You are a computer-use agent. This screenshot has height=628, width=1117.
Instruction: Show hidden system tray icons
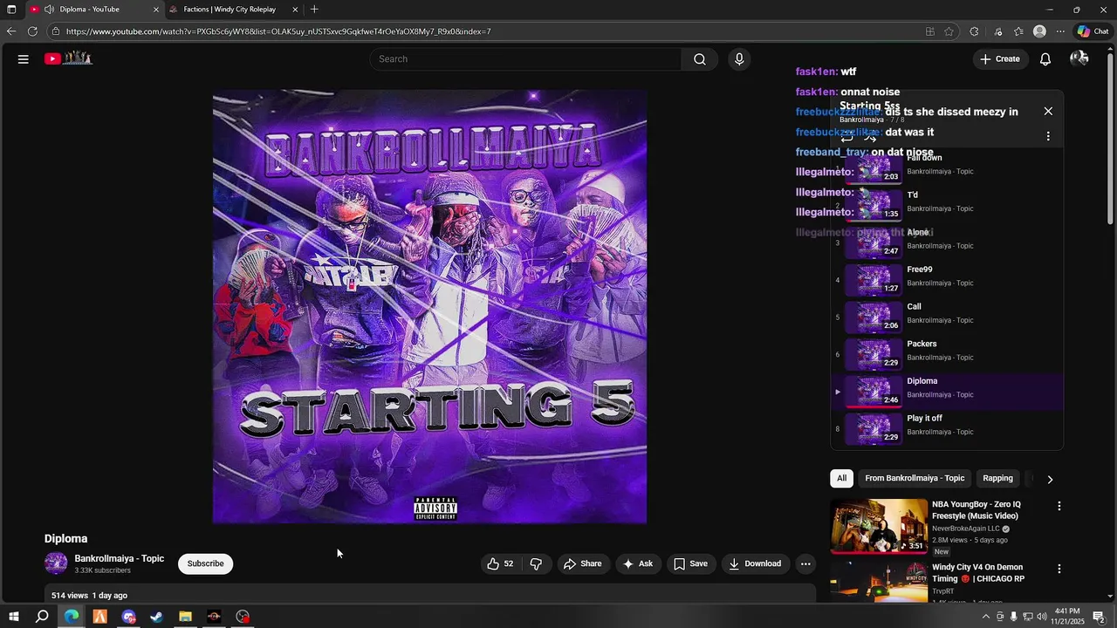point(986,617)
